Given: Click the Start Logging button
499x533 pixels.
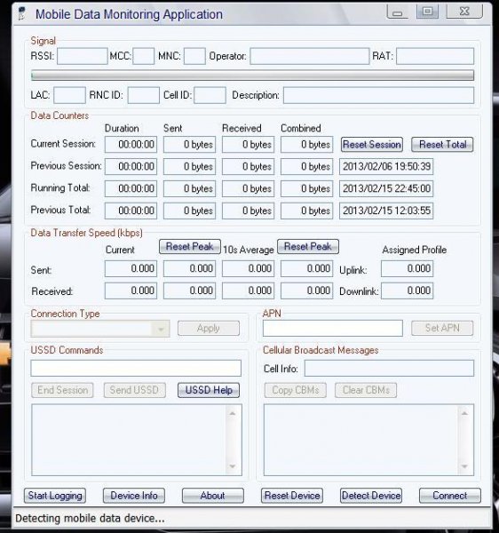Looking at the screenshot, I should click(55, 496).
